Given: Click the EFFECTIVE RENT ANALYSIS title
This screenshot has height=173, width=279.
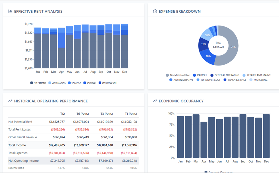Looking at the screenshot, I should [38, 11].
